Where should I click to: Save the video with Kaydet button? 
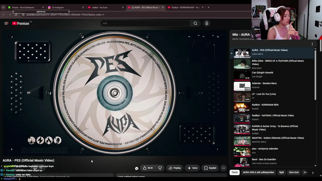(210, 168)
